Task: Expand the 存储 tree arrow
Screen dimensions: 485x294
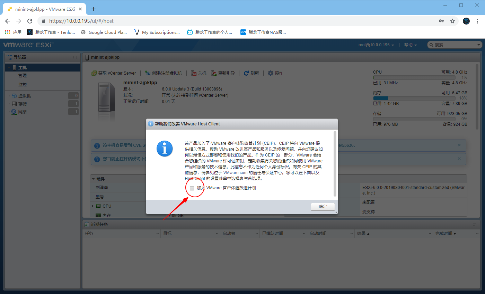Action: point(9,104)
